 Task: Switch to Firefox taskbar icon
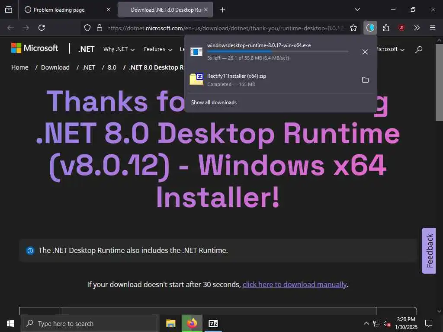[192, 323]
